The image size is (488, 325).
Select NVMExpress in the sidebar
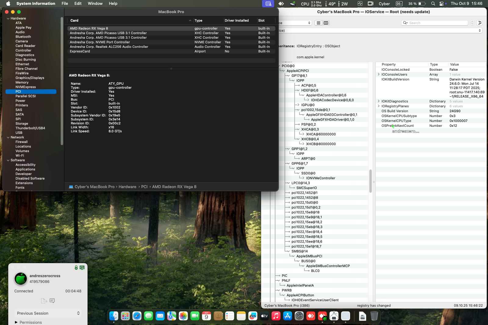[x=26, y=87]
